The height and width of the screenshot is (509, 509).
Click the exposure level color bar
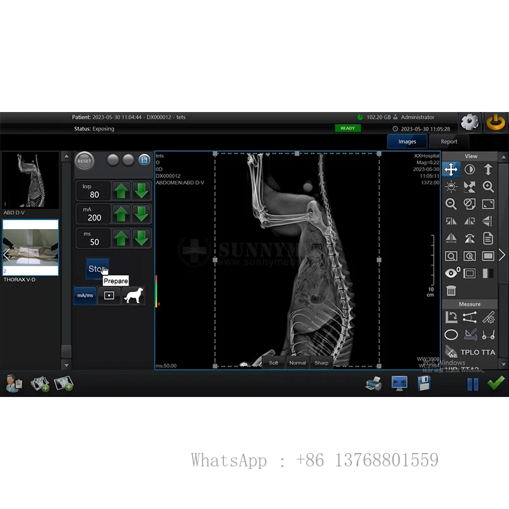click(156, 291)
